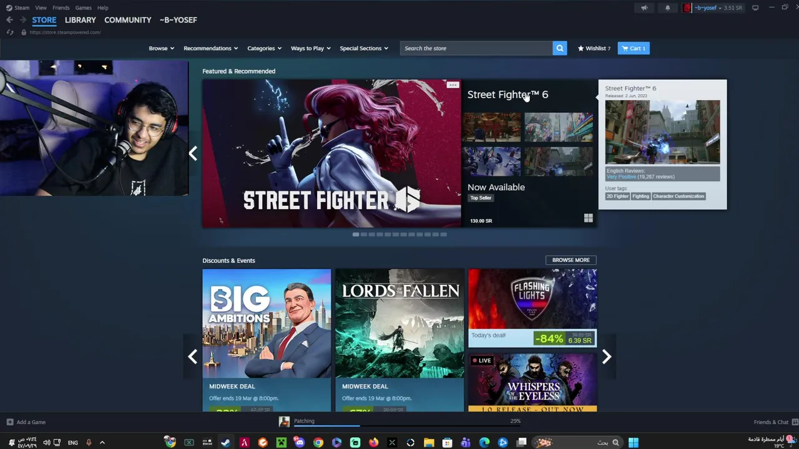Show next discounts with right carousel arrow
The height and width of the screenshot is (449, 799).
click(x=606, y=357)
